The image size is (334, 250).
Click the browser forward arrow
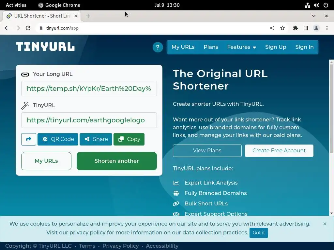(18, 28)
